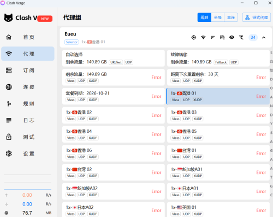Click the crossed-out display icon in Eueu header
Image resolution: width=273 pixels, height=217 pixels.
(222, 37)
